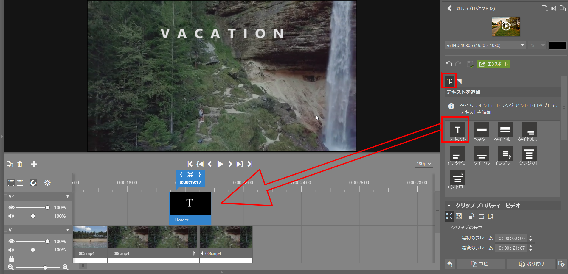The width and height of the screenshot is (568, 274).
Task: Increase the 最初のフレーム value
Action: 531,237
